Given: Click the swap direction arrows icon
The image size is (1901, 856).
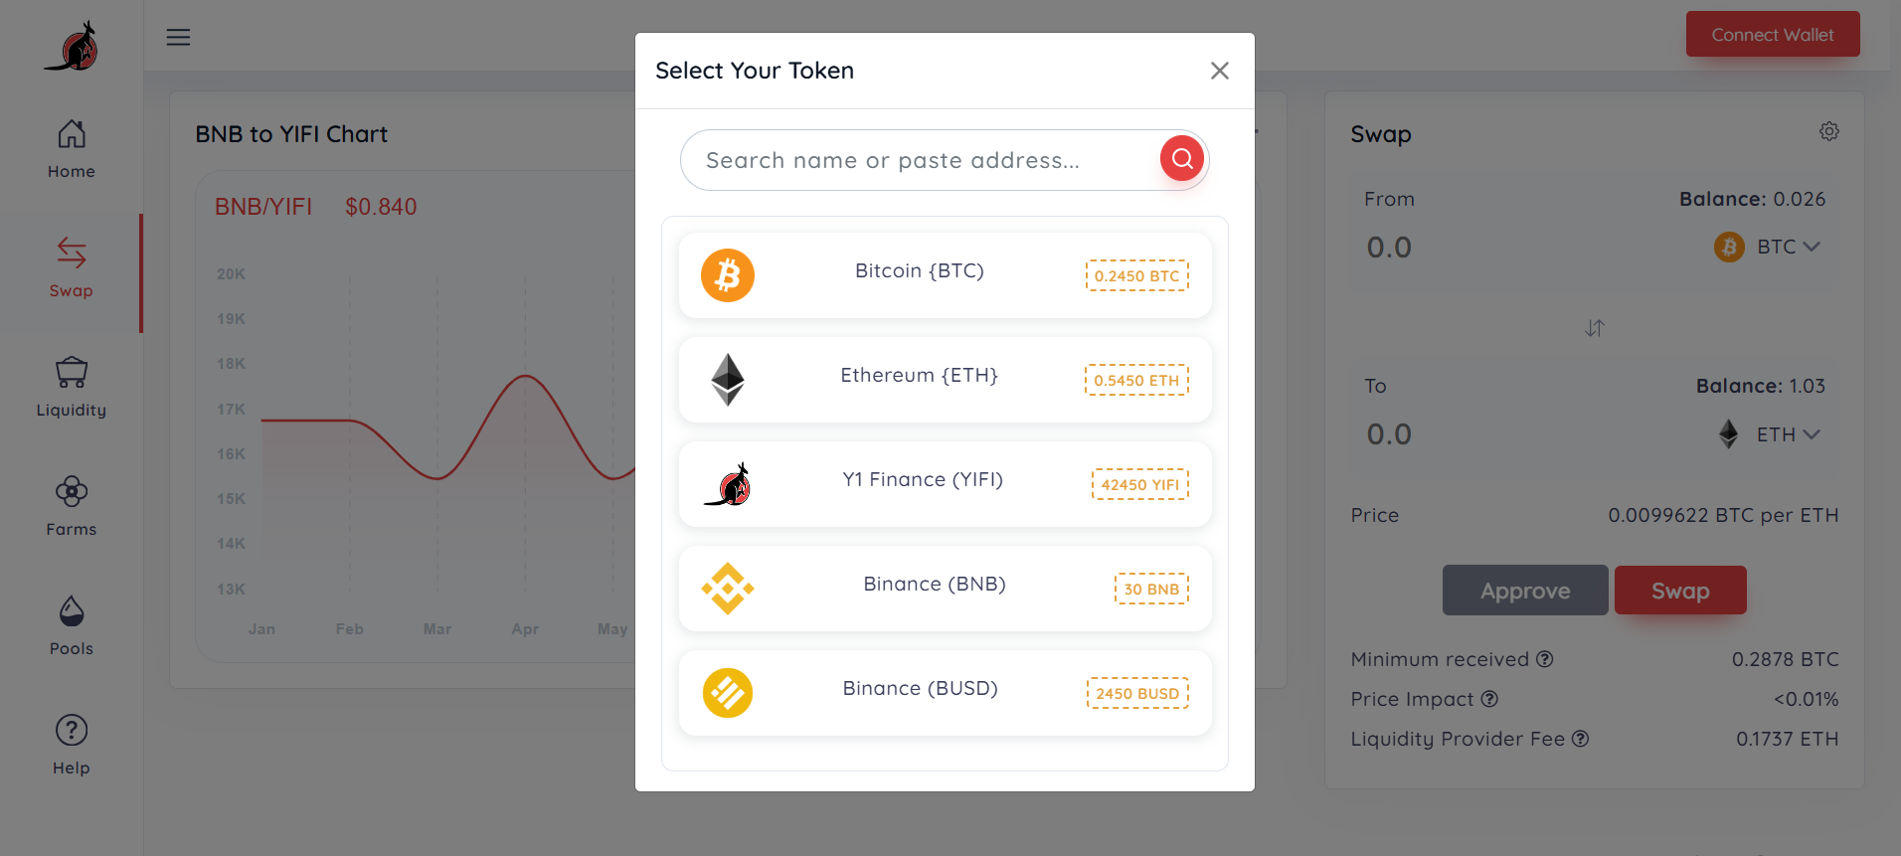Looking at the screenshot, I should (x=1594, y=328).
